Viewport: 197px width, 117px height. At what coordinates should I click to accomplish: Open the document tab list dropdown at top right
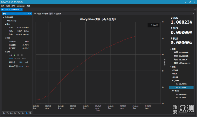(x=195, y=10)
